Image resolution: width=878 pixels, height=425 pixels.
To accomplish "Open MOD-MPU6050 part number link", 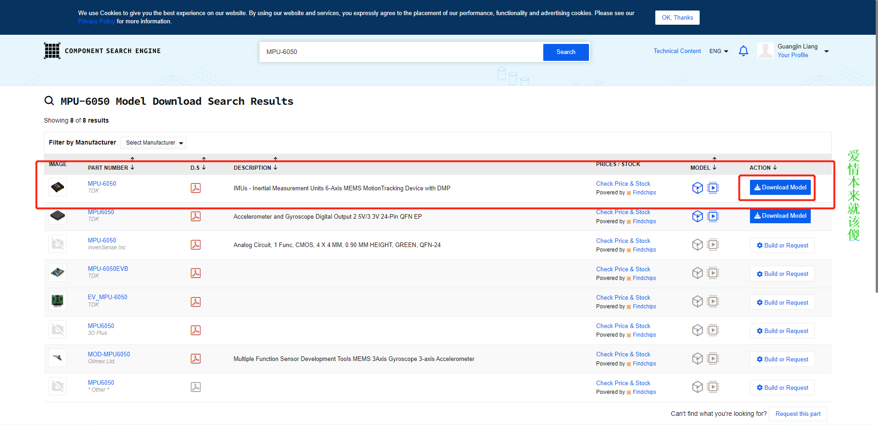I will [109, 354].
